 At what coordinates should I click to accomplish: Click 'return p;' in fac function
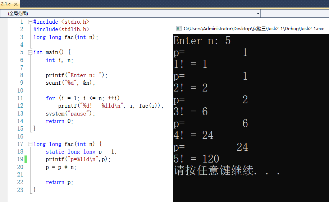click(x=59, y=182)
